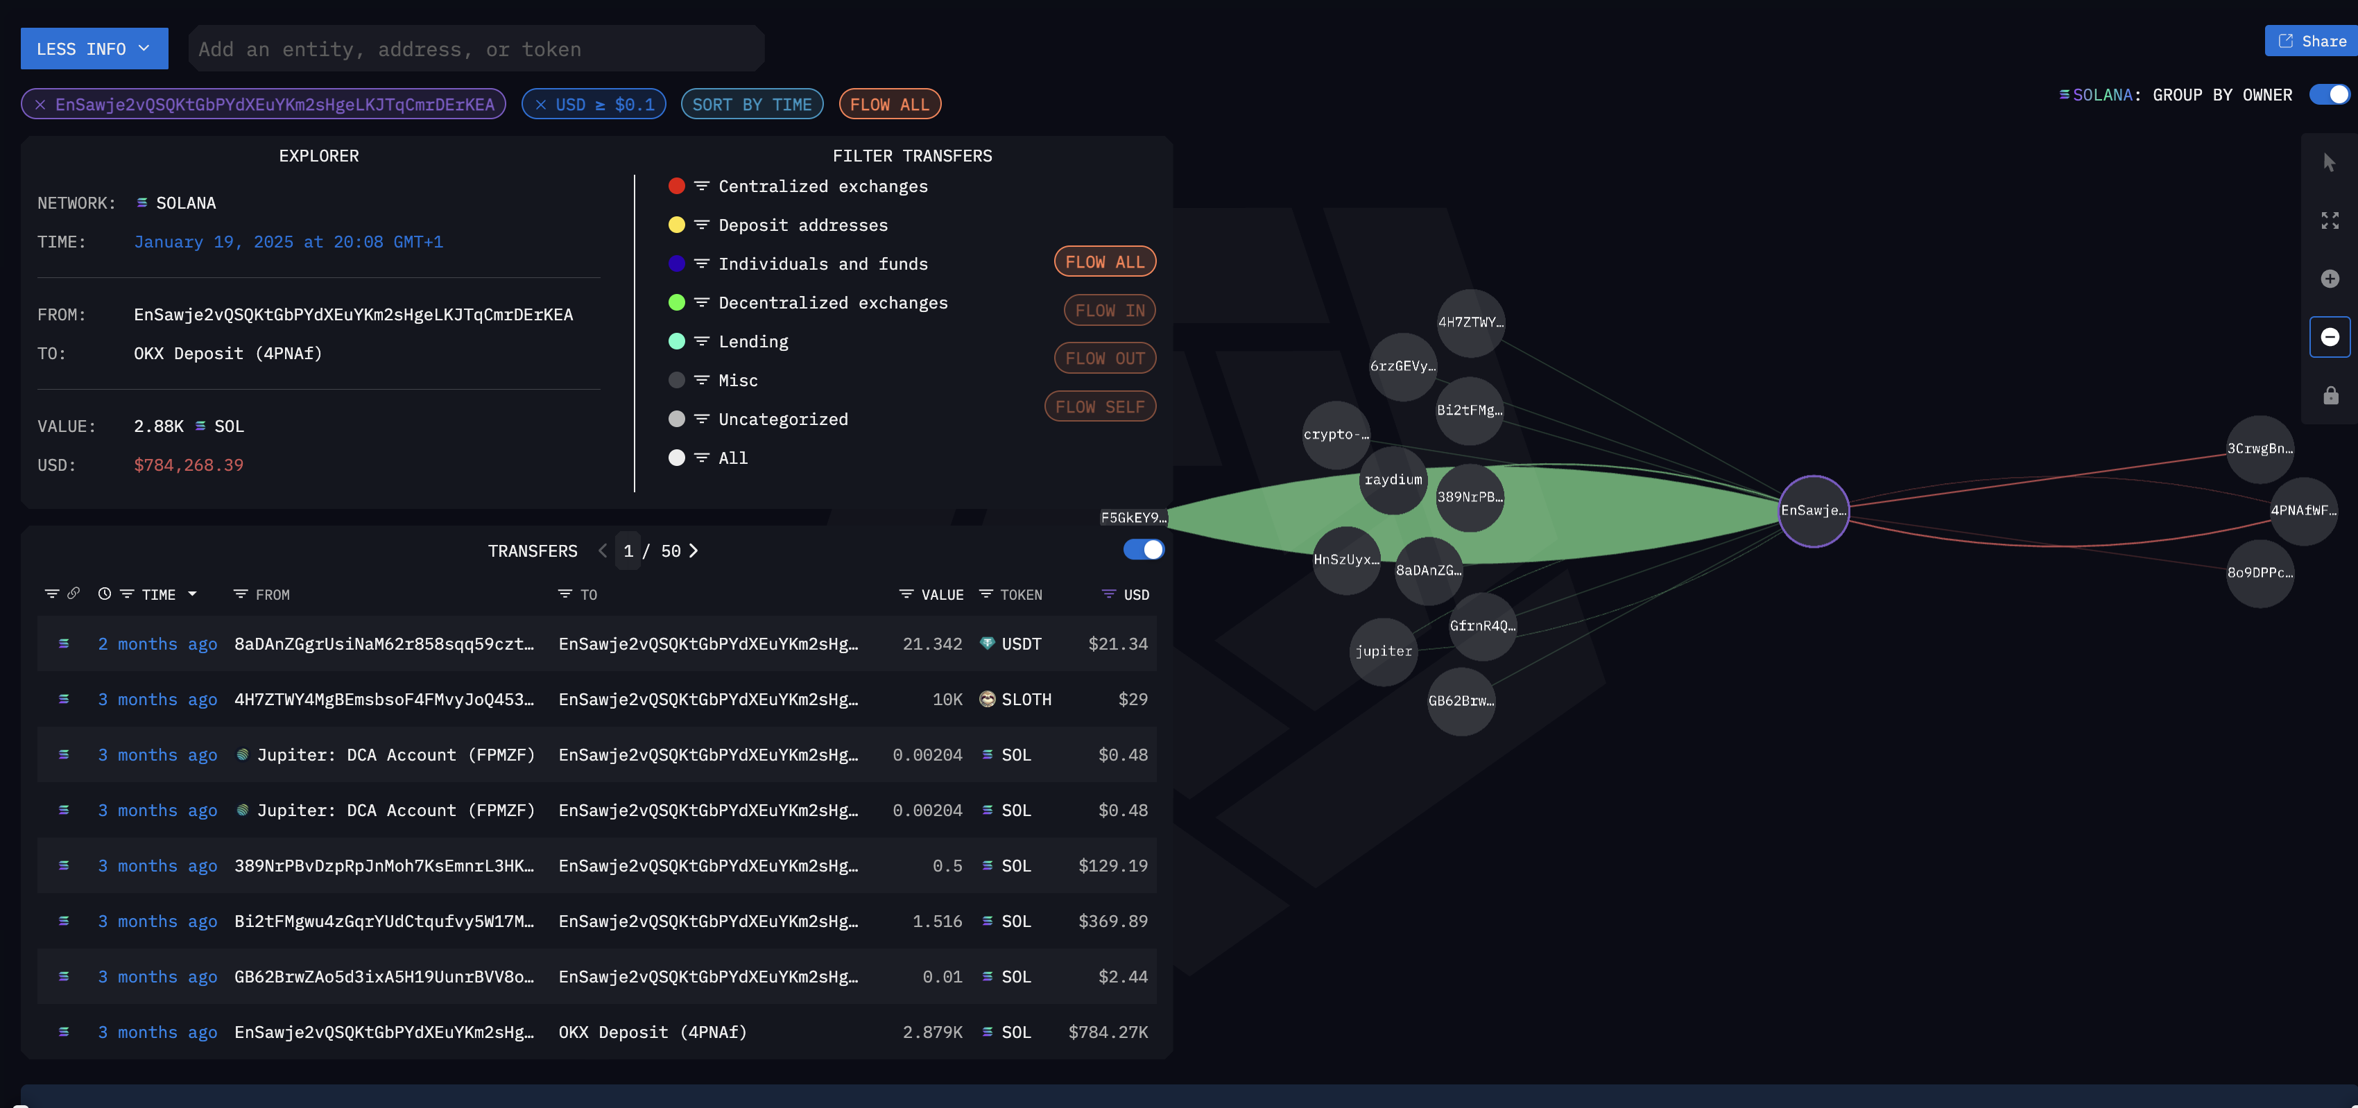The height and width of the screenshot is (1108, 2358).
Task: Click the FROM address EnSawje in explorer
Action: (353, 315)
